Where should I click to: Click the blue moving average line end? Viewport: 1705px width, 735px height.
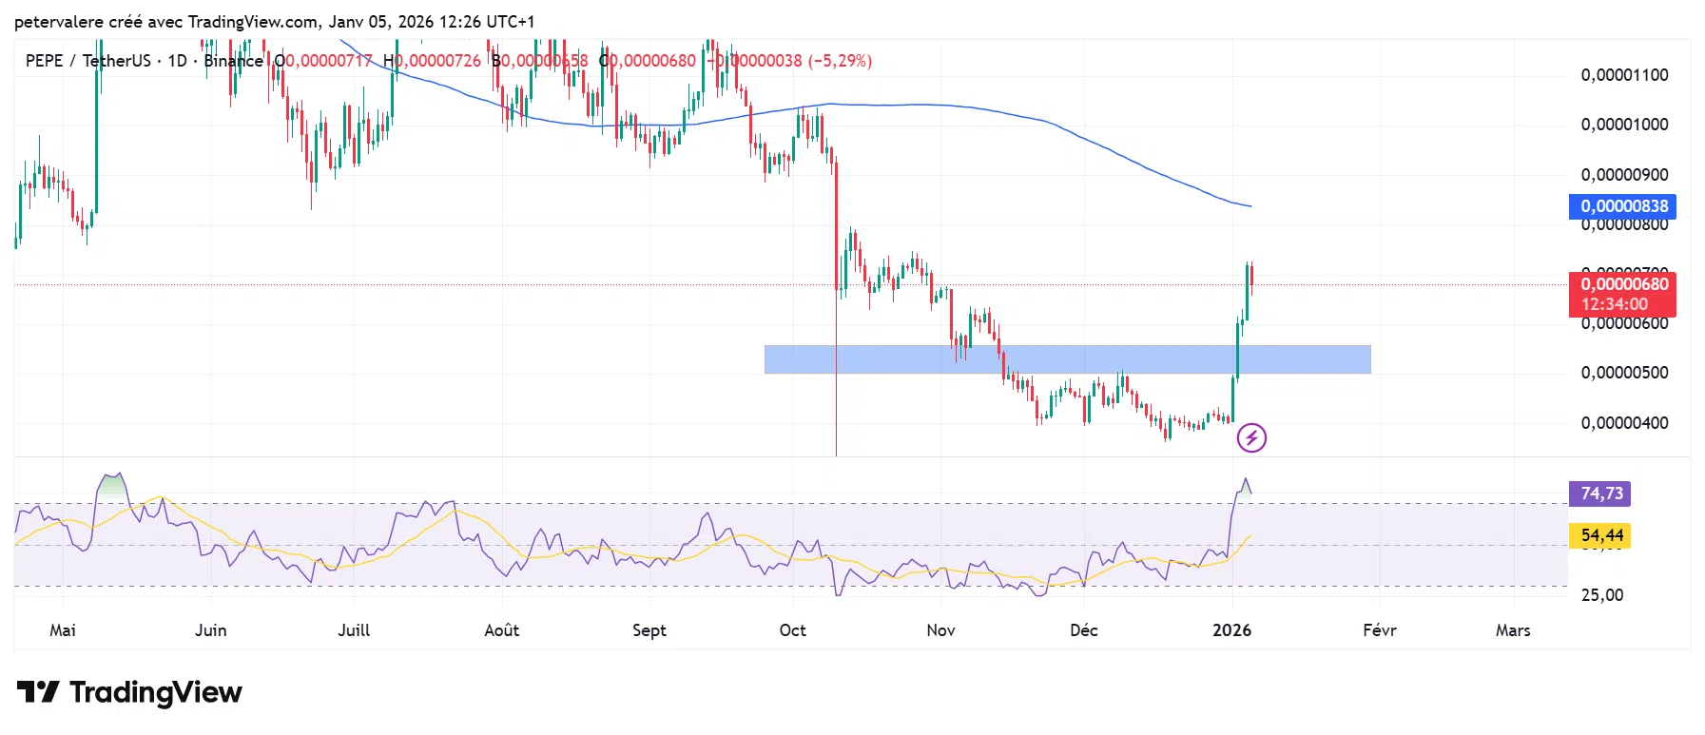tap(1250, 206)
